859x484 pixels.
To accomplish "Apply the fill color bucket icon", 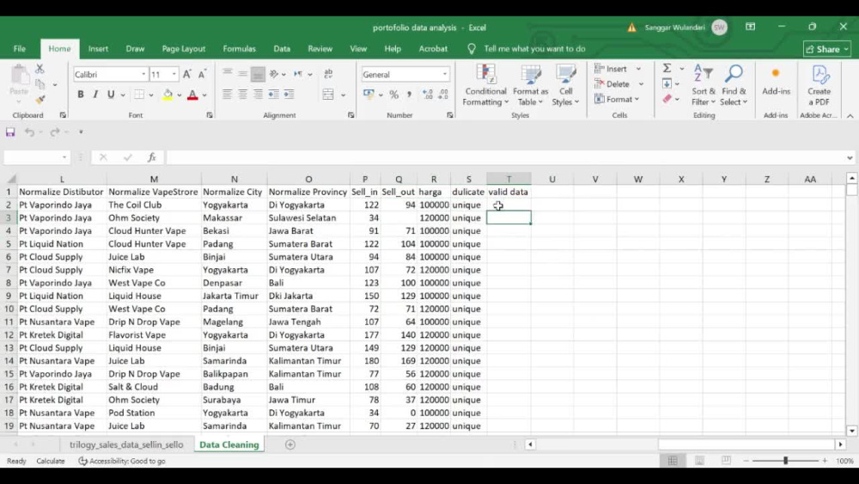I will pyautogui.click(x=168, y=95).
